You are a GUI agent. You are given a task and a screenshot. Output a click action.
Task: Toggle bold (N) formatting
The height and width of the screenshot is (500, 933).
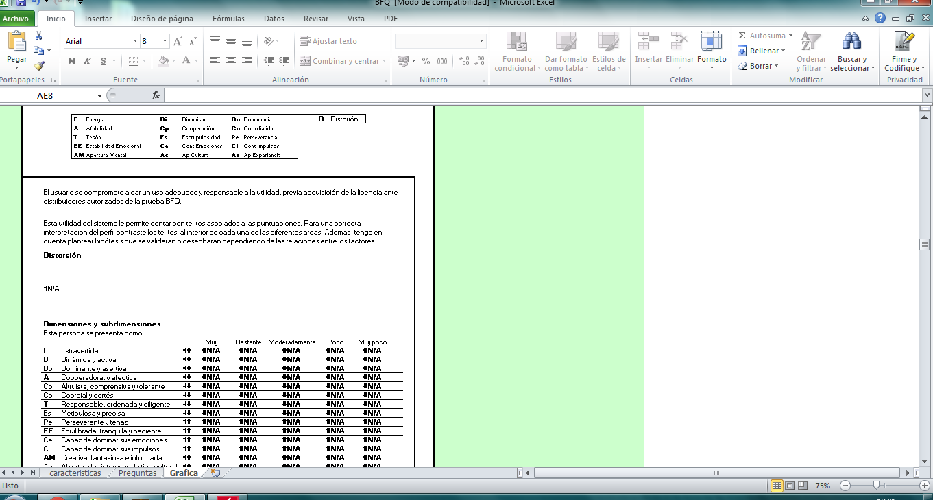72,61
